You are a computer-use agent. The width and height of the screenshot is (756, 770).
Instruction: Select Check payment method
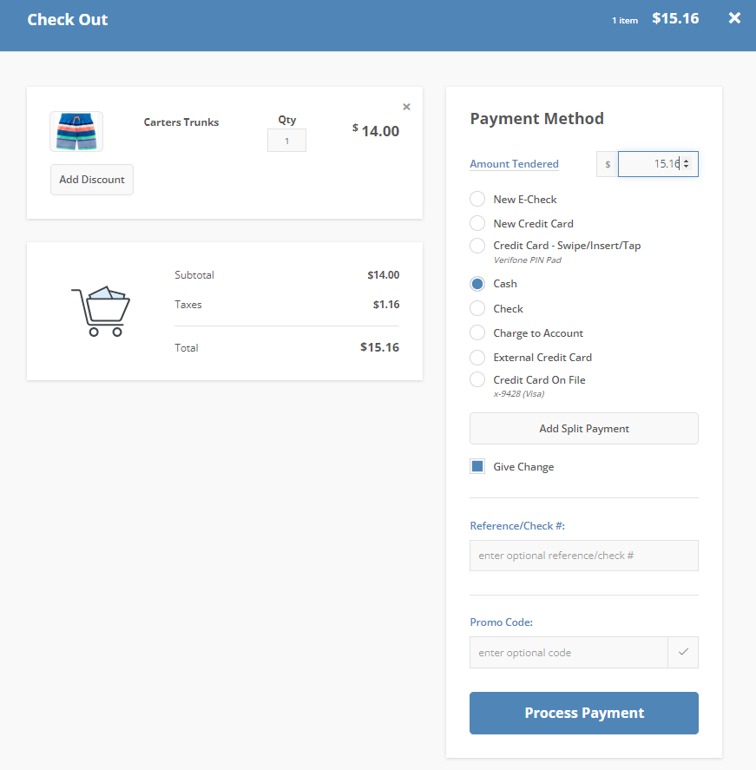tap(477, 308)
